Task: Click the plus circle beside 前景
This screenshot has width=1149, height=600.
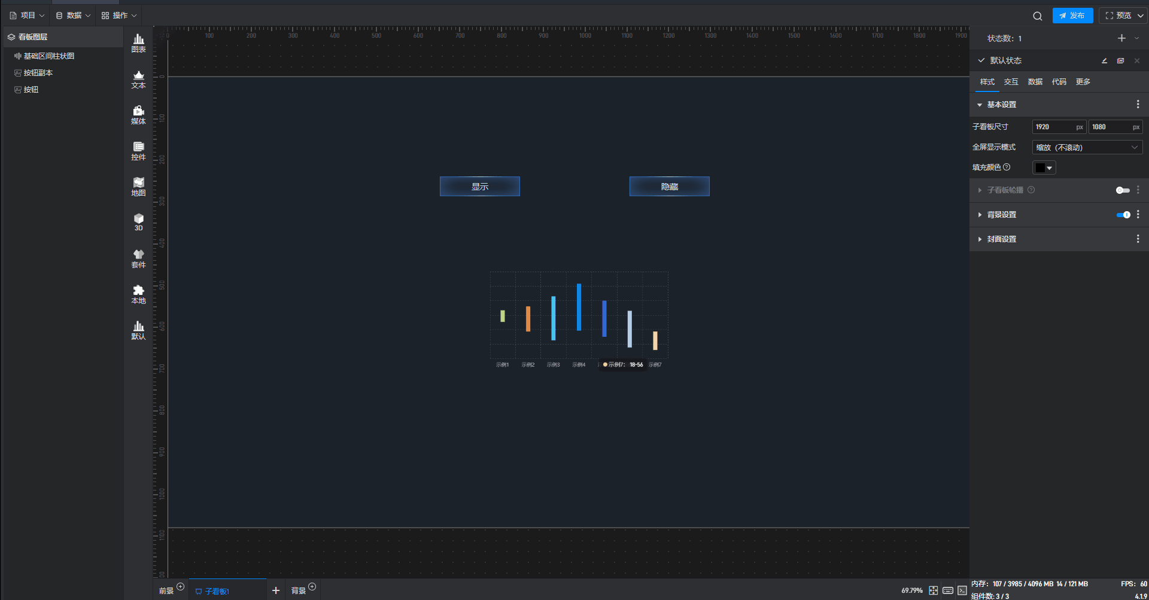Action: [x=181, y=586]
